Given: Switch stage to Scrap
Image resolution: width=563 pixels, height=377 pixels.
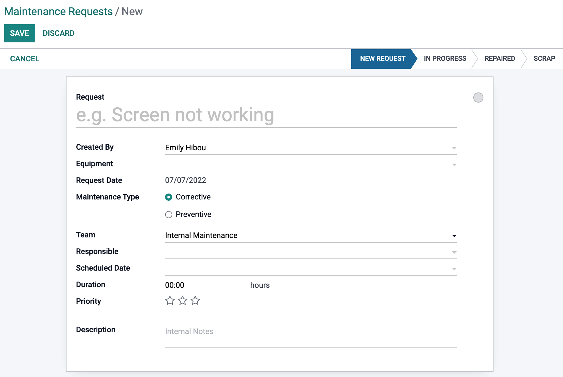Looking at the screenshot, I should (x=544, y=59).
